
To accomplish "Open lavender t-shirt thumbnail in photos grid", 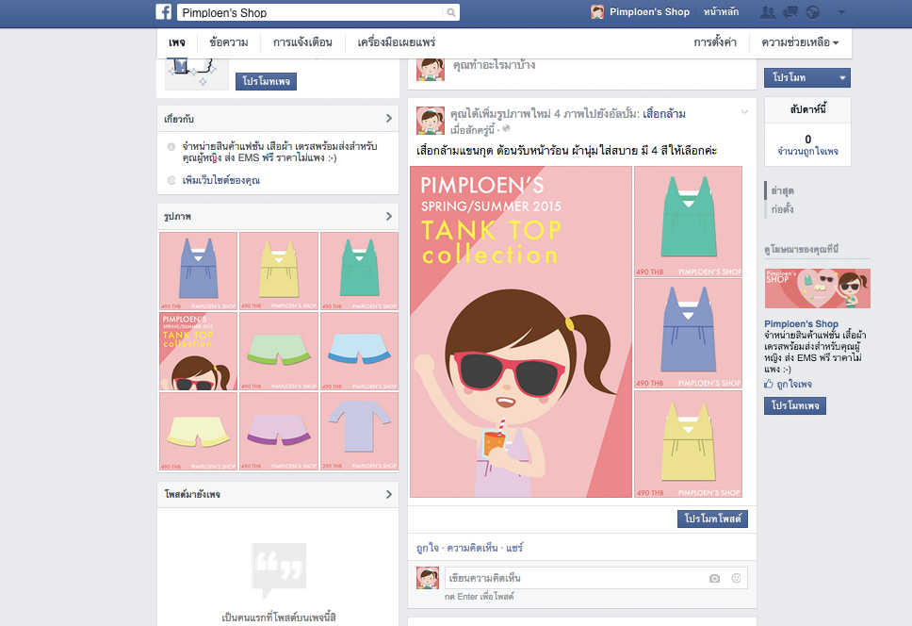I will 360,432.
